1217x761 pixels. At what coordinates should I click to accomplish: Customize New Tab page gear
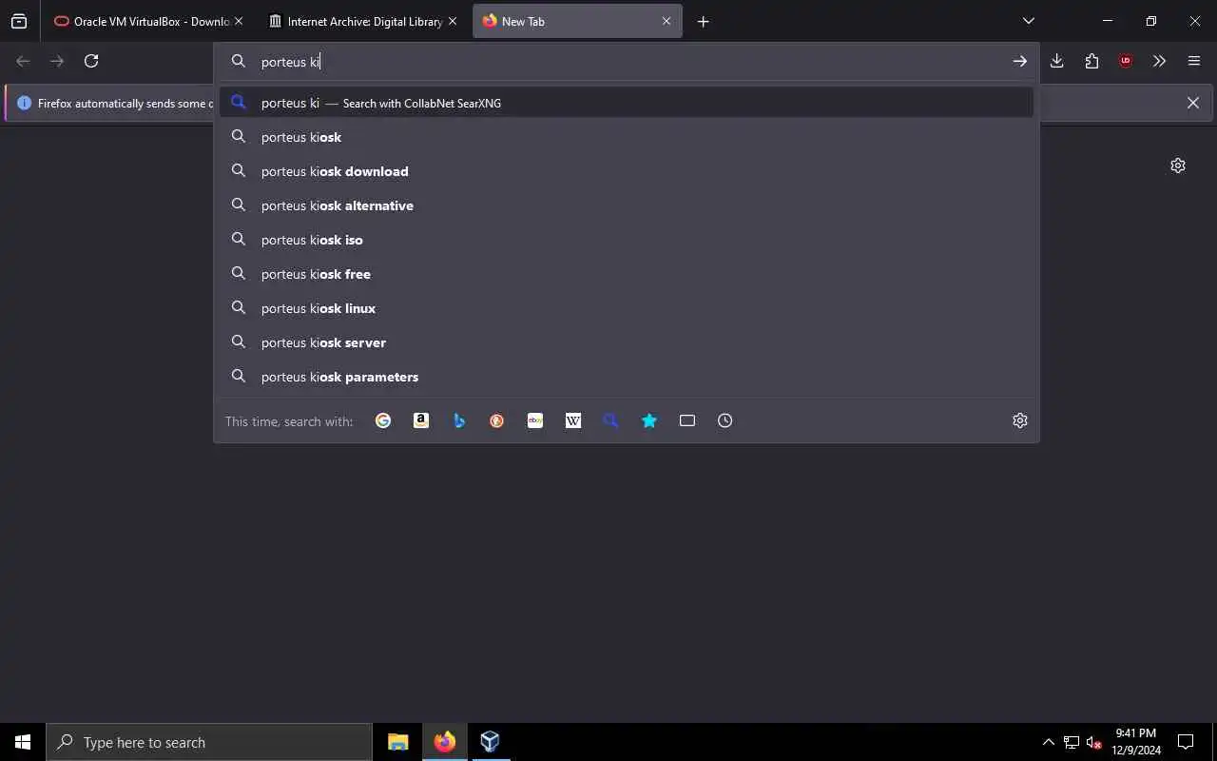point(1178,166)
